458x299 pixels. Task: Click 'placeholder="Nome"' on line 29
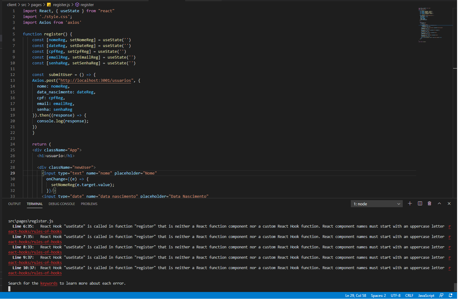point(136,173)
